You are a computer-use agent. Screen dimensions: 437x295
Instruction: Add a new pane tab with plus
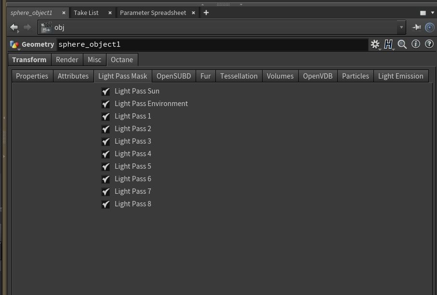[x=206, y=13]
